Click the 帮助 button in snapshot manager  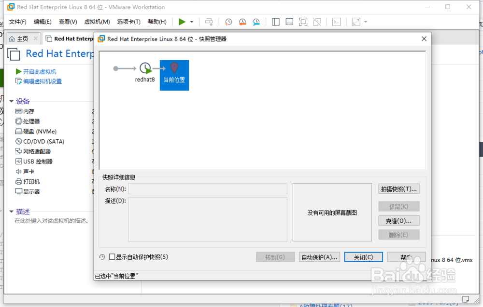point(406,257)
